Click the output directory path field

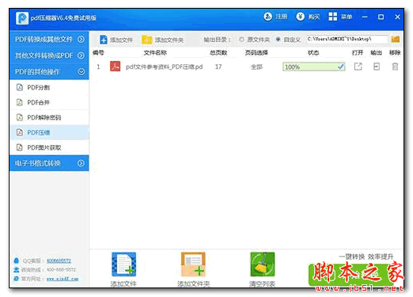[x=347, y=39]
